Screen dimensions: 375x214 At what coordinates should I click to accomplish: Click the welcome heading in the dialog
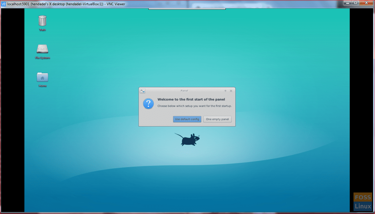(x=191, y=99)
